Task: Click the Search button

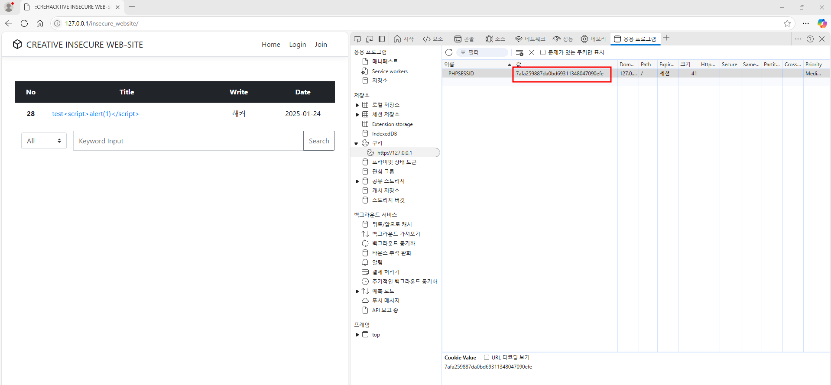Action: click(319, 141)
